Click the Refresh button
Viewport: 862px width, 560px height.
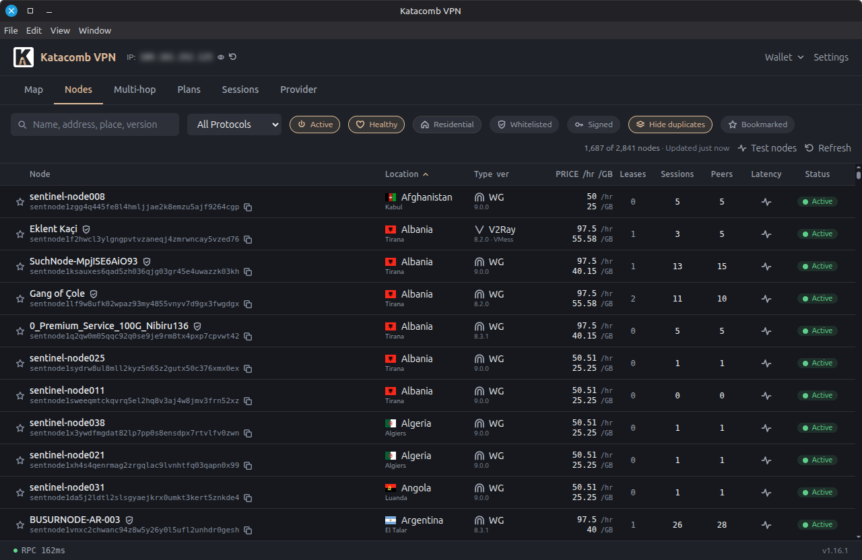(828, 148)
